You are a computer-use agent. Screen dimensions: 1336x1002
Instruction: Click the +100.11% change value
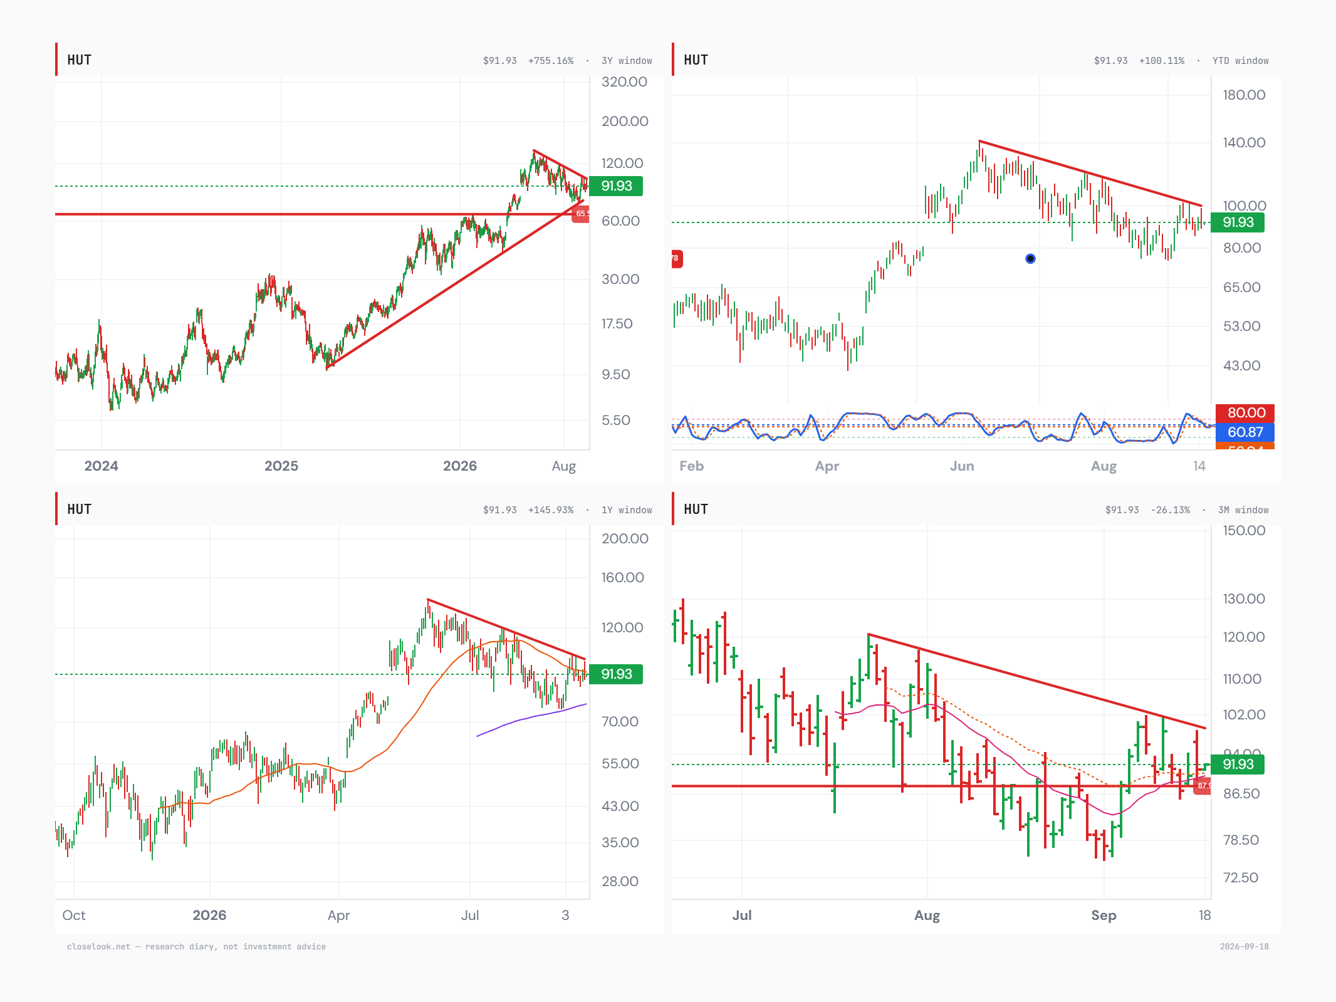tap(1162, 61)
